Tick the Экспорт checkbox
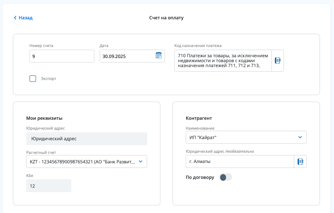The image size is (334, 213). click(33, 79)
